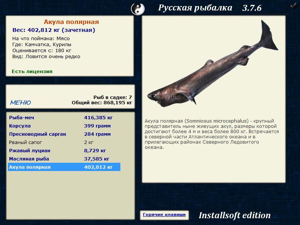Select the Рыба-меч row in the keepnet list
The height and width of the screenshot is (225, 300).
(64, 117)
